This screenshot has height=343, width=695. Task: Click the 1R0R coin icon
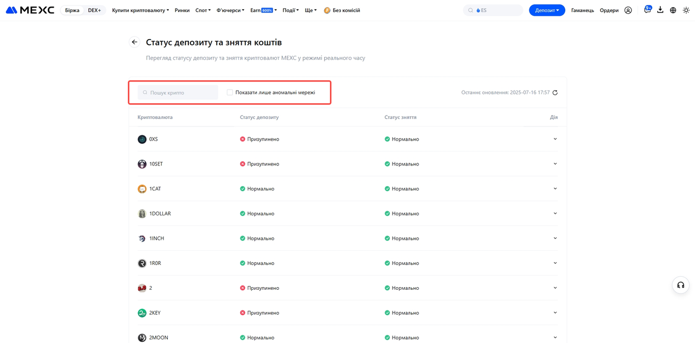(x=142, y=263)
